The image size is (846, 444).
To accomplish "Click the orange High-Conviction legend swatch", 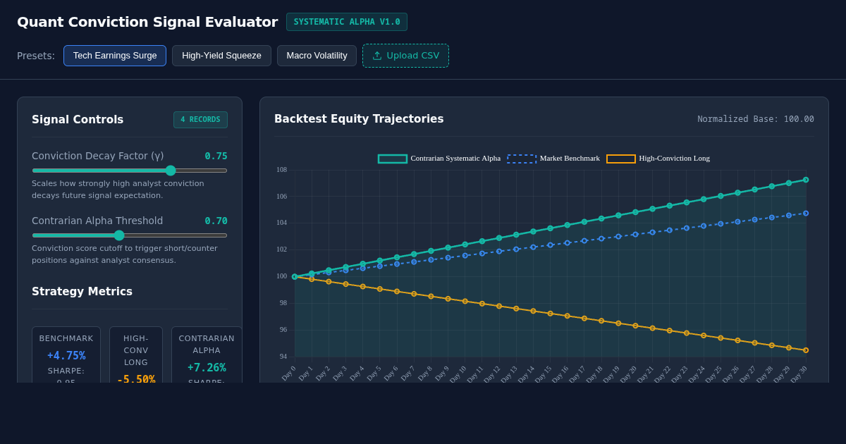I will pos(621,159).
